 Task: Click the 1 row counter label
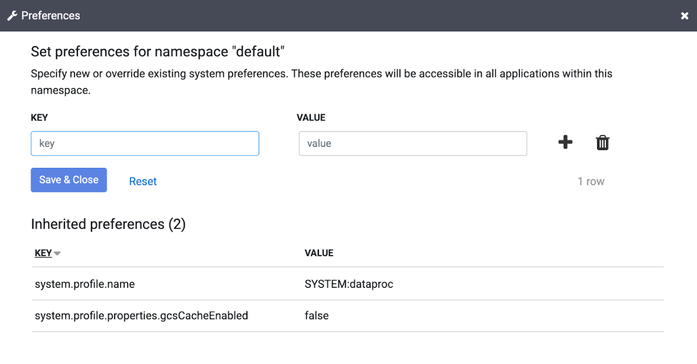pyautogui.click(x=591, y=181)
